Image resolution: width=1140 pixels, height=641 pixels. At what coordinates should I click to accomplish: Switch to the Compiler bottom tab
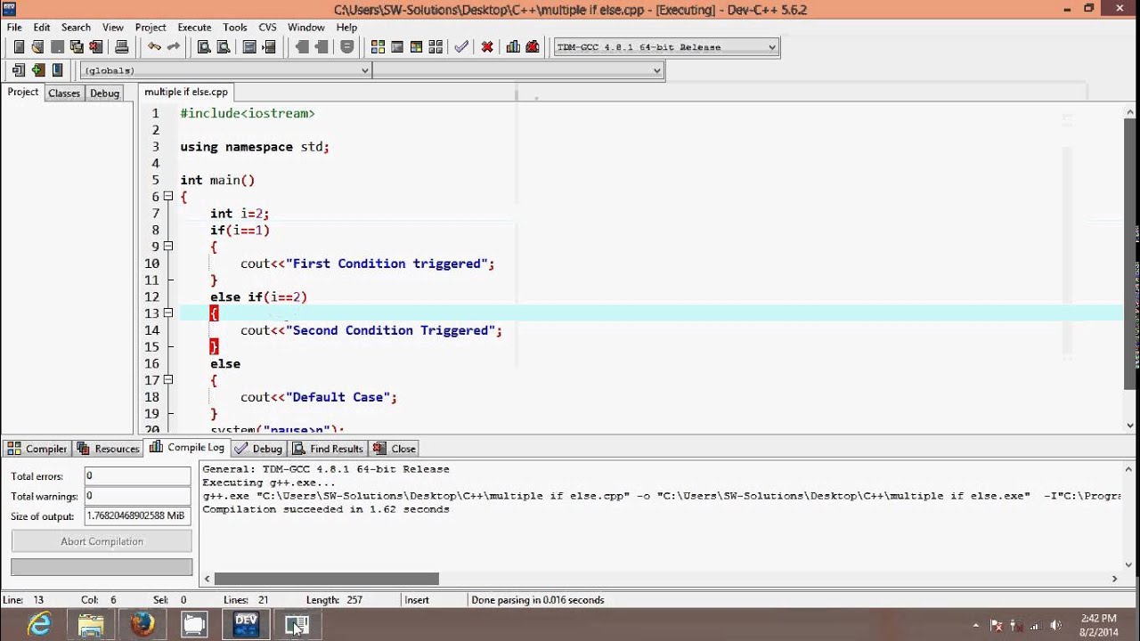point(37,449)
